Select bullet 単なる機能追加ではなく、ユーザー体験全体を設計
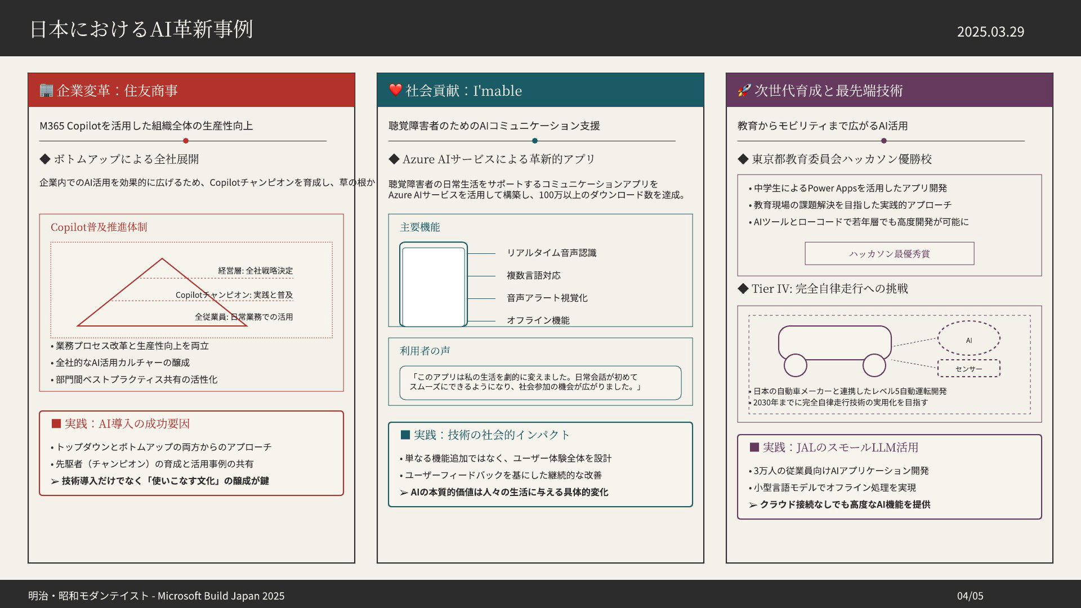1081x608 pixels. coord(506,458)
